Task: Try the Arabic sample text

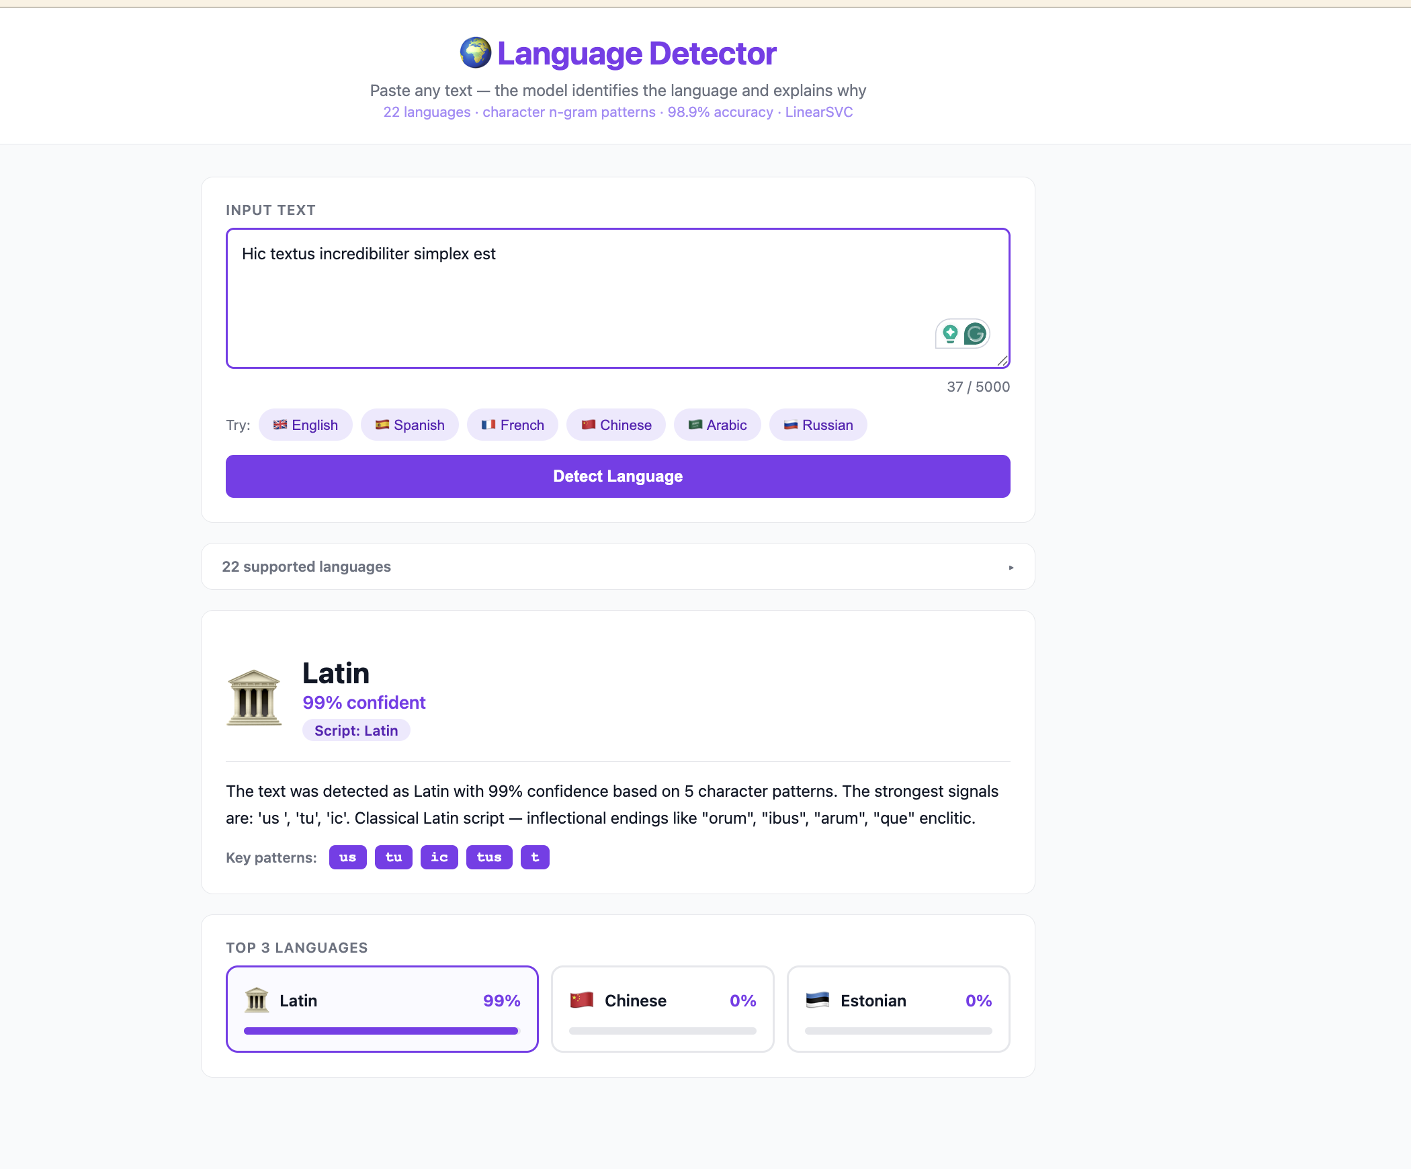Action: (x=718, y=425)
